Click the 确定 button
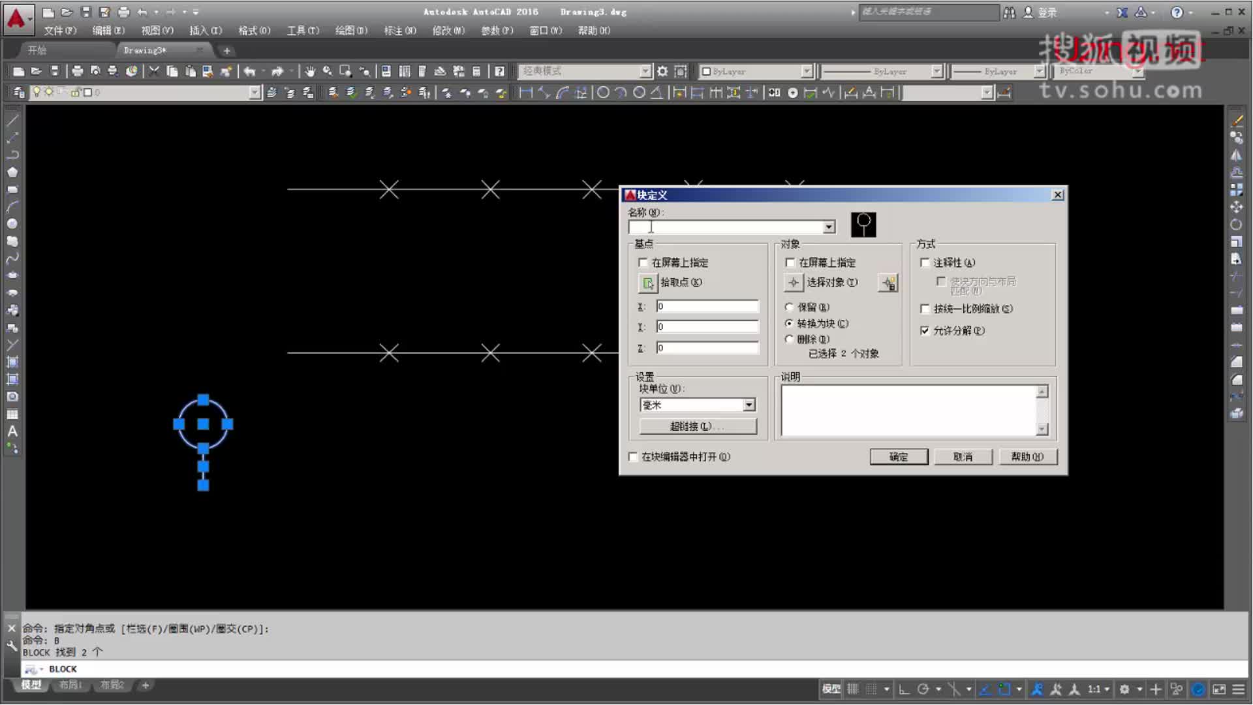Image resolution: width=1253 pixels, height=705 pixels. (899, 457)
